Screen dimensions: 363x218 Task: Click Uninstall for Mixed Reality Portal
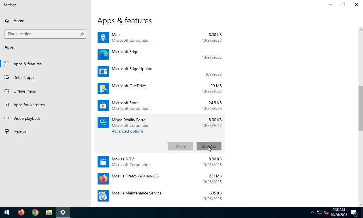(x=209, y=146)
